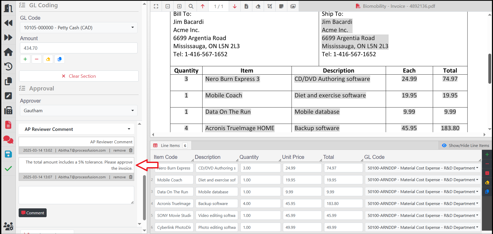Click the rewind double-arrow icon in sidebar
The image size is (493, 234).
point(8,23)
